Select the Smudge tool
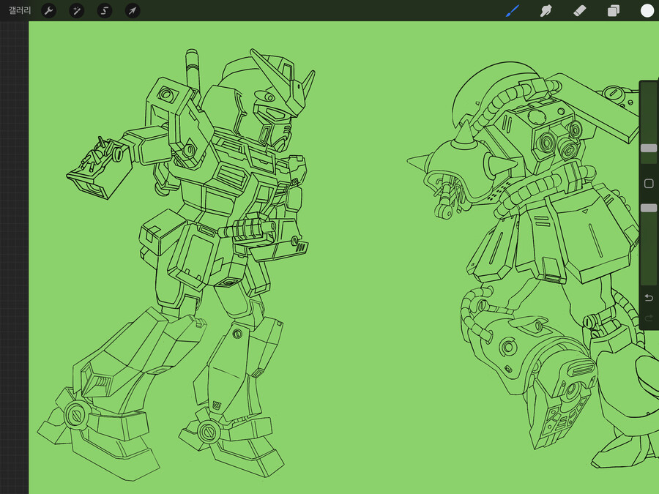Image resolution: width=659 pixels, height=494 pixels. pos(546,11)
